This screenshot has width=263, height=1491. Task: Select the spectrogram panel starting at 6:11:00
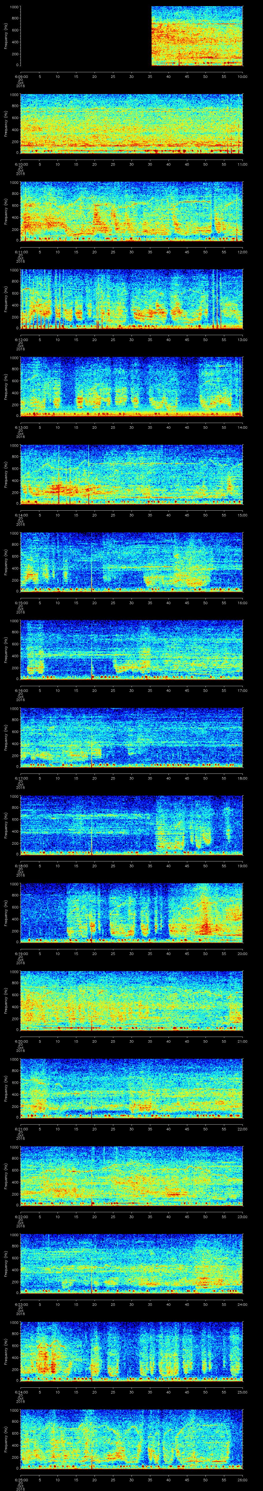[132, 211]
